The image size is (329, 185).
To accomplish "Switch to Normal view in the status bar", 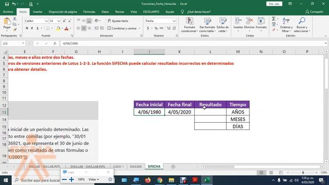I will tap(261, 173).
